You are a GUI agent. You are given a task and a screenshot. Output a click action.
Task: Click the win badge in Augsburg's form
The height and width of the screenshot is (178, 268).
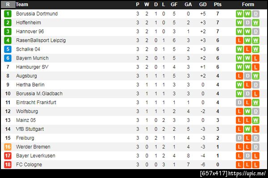pyautogui.click(x=255, y=76)
